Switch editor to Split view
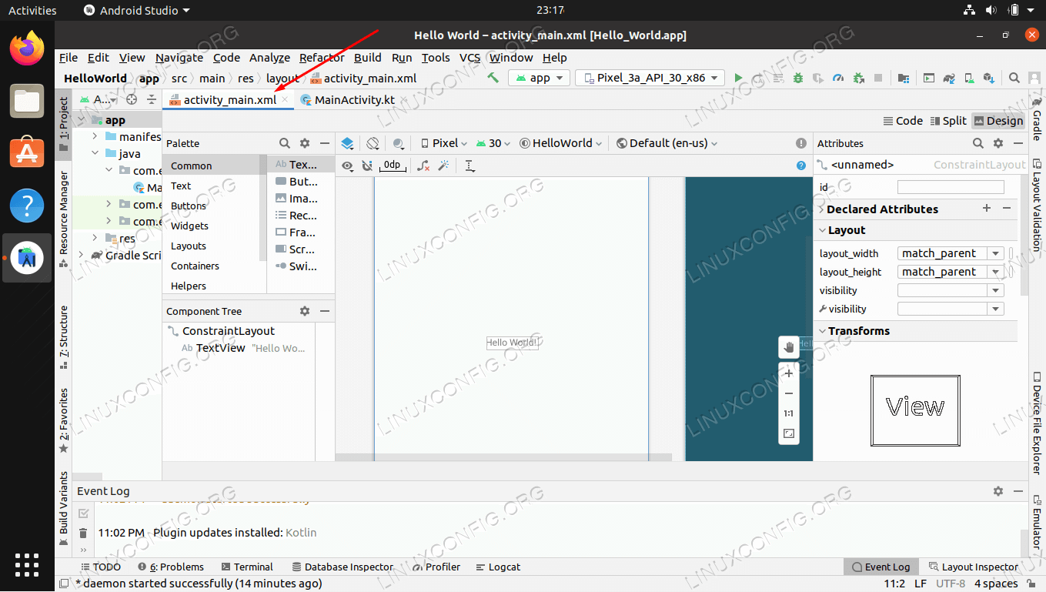This screenshot has width=1046, height=592. point(948,121)
